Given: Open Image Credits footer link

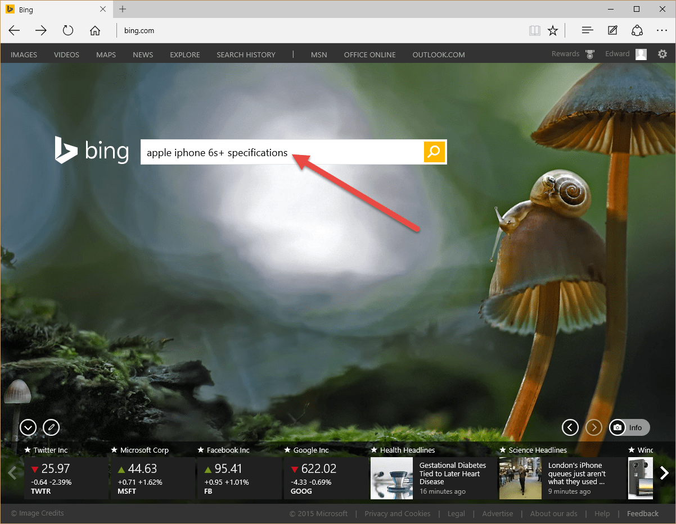Looking at the screenshot, I should tap(38, 513).
